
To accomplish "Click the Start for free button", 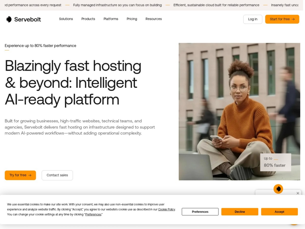I will 282,19.
